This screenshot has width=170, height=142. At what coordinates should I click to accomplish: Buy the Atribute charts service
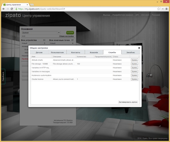pos(135,60)
